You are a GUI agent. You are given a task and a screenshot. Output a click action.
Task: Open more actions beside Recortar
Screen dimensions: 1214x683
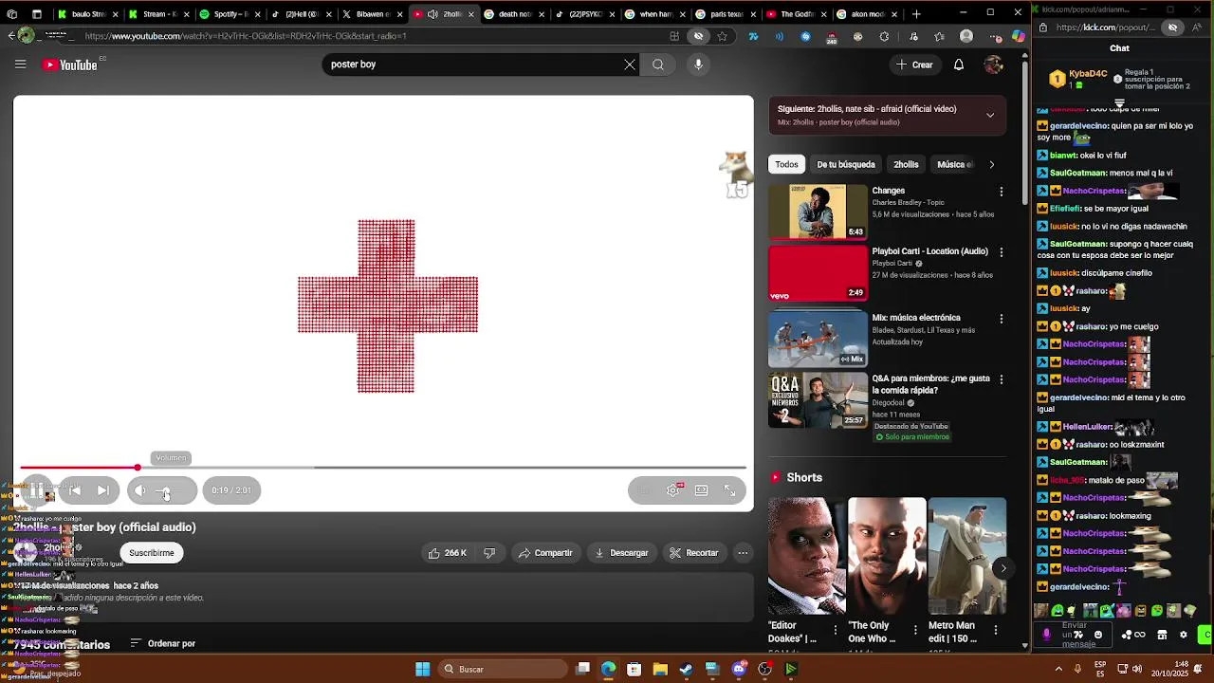pyautogui.click(x=743, y=553)
